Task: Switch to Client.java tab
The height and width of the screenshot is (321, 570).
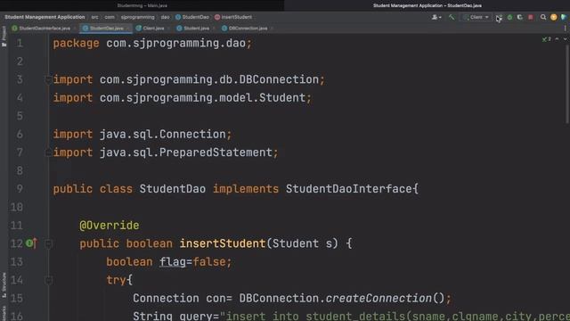Action: tap(150, 28)
